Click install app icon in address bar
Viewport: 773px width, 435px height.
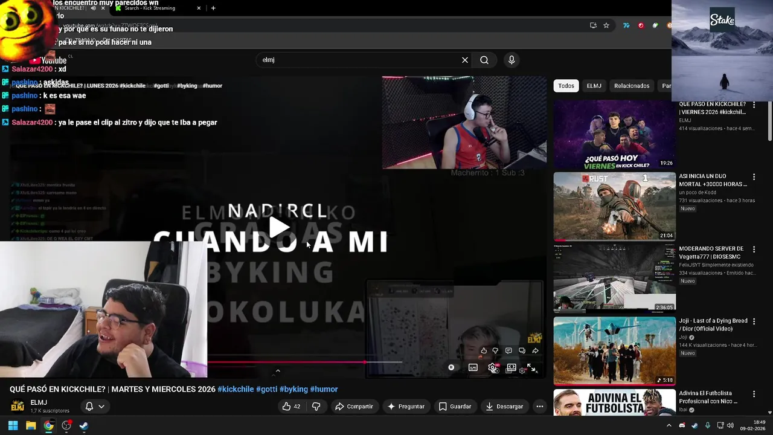[593, 25]
